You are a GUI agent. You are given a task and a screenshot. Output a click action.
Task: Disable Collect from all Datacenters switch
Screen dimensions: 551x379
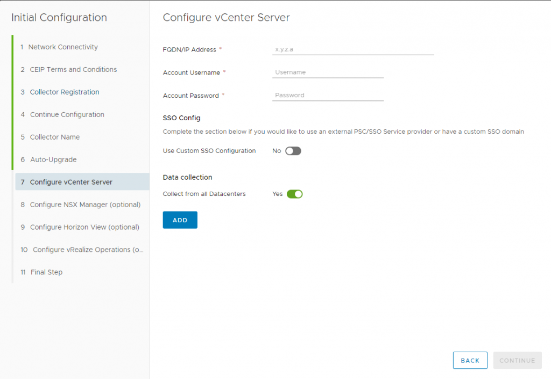pos(294,194)
